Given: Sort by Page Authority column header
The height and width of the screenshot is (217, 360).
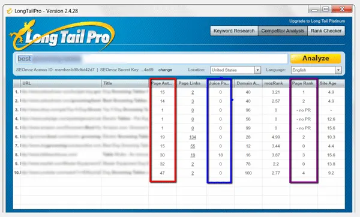Looking at the screenshot, I should pos(163,83).
